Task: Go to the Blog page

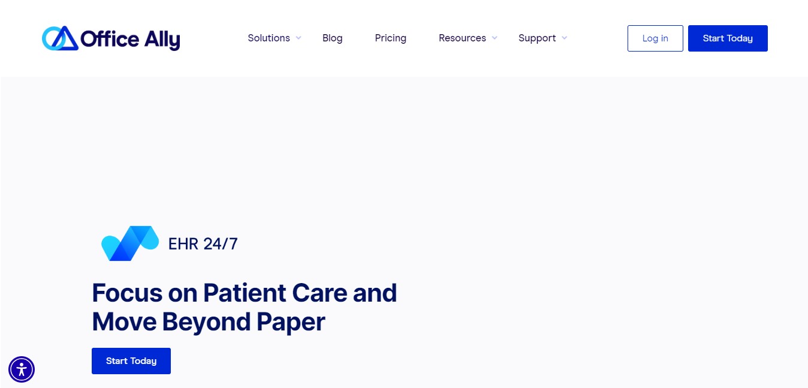Action: pyautogui.click(x=333, y=38)
